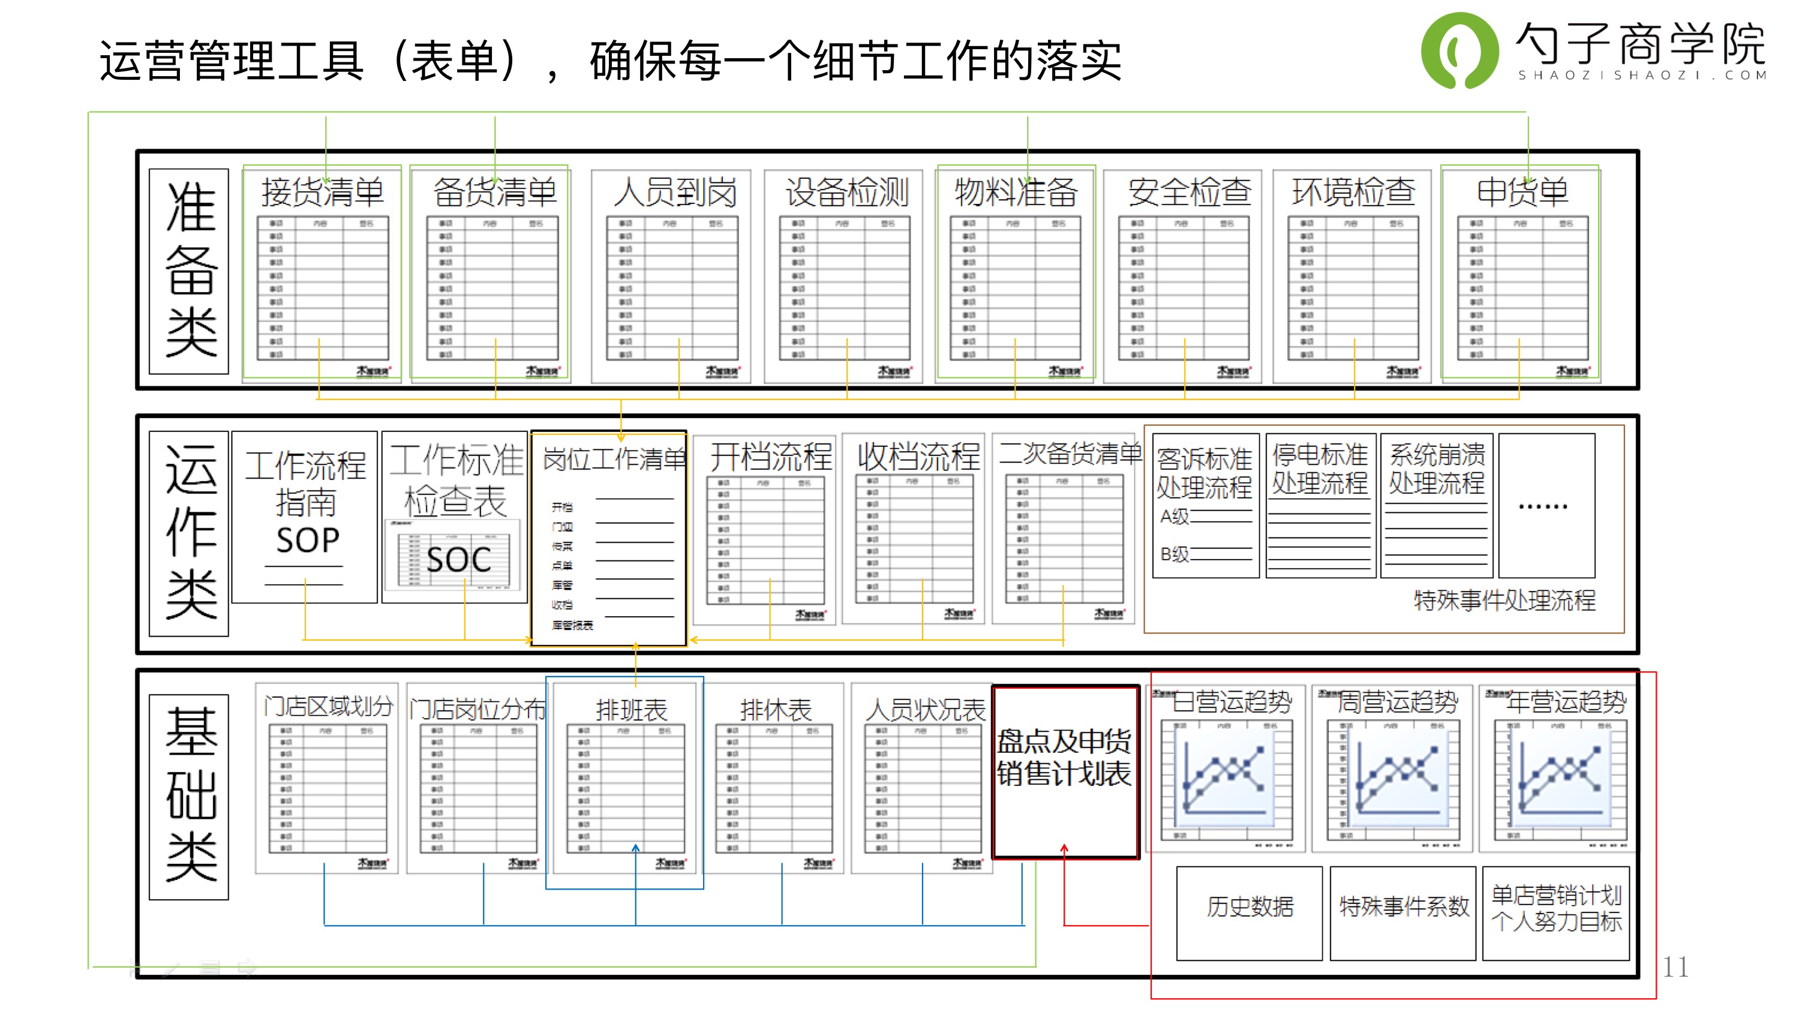Click the 特殊事件系数 box
Viewport: 1799px width, 1012px height.
[x=1403, y=912]
